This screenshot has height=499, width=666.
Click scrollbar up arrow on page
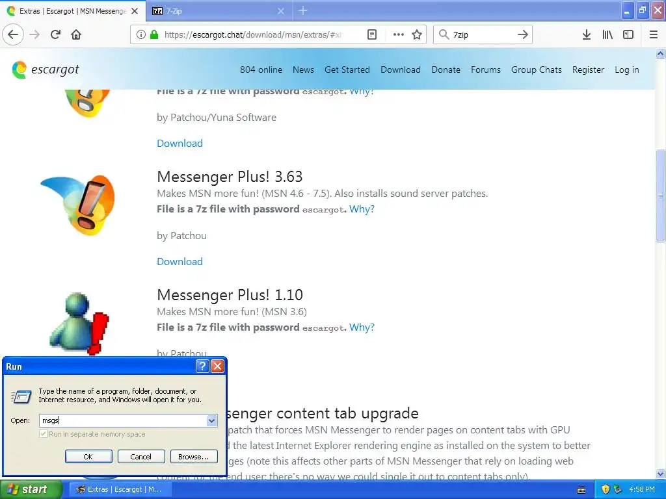[x=660, y=53]
